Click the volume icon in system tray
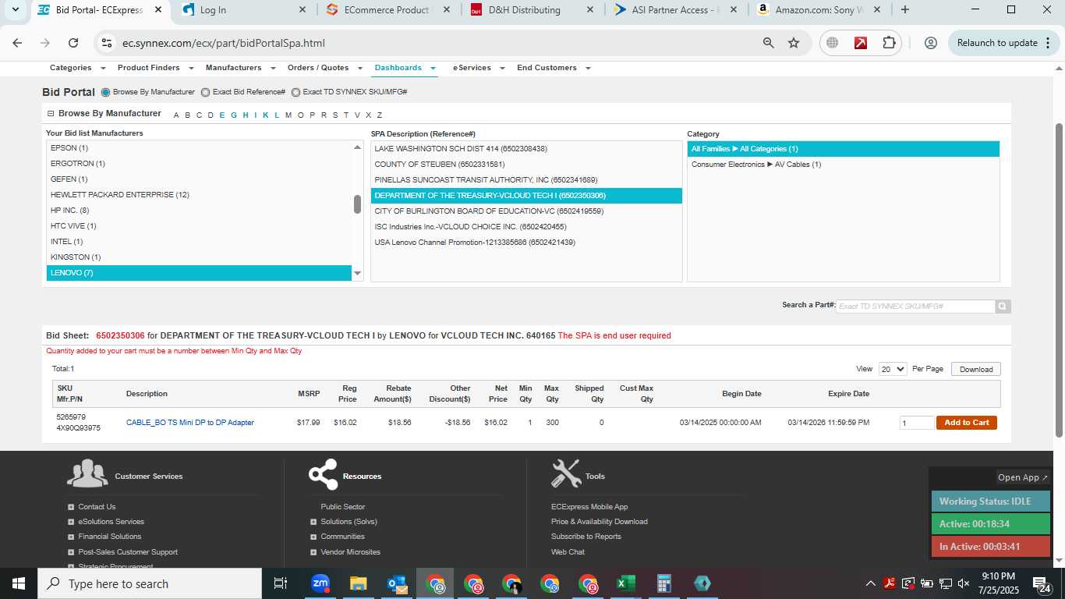The width and height of the screenshot is (1065, 599). [964, 583]
